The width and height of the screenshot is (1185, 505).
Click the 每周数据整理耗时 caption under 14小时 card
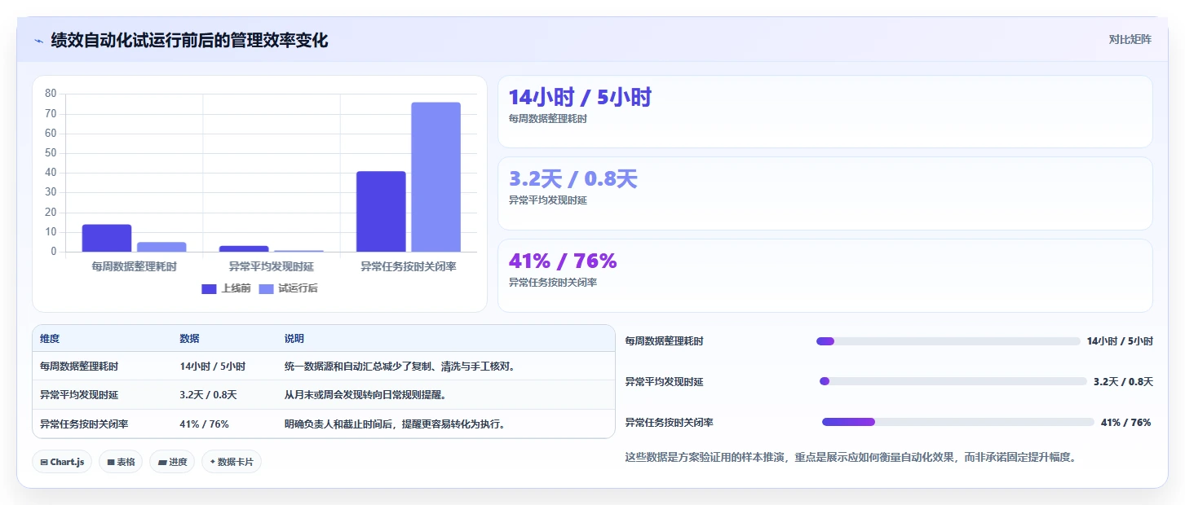click(x=548, y=119)
